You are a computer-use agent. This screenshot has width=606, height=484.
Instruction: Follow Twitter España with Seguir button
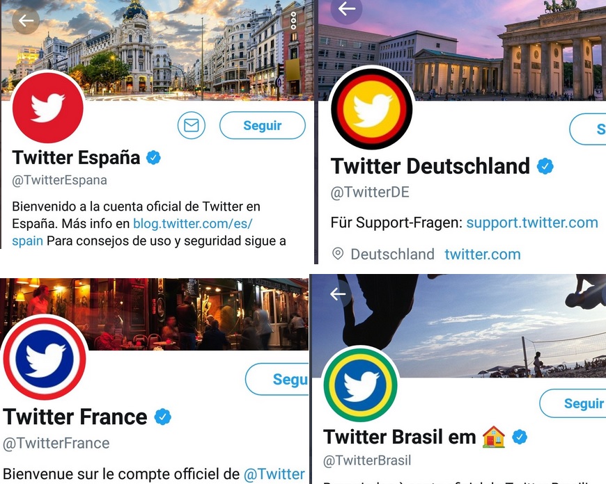[262, 126]
